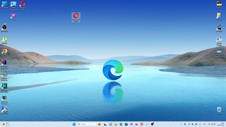This screenshot has height=127, width=226.
Task: Select the Youtube folder on the desktop
Action: (219, 5)
